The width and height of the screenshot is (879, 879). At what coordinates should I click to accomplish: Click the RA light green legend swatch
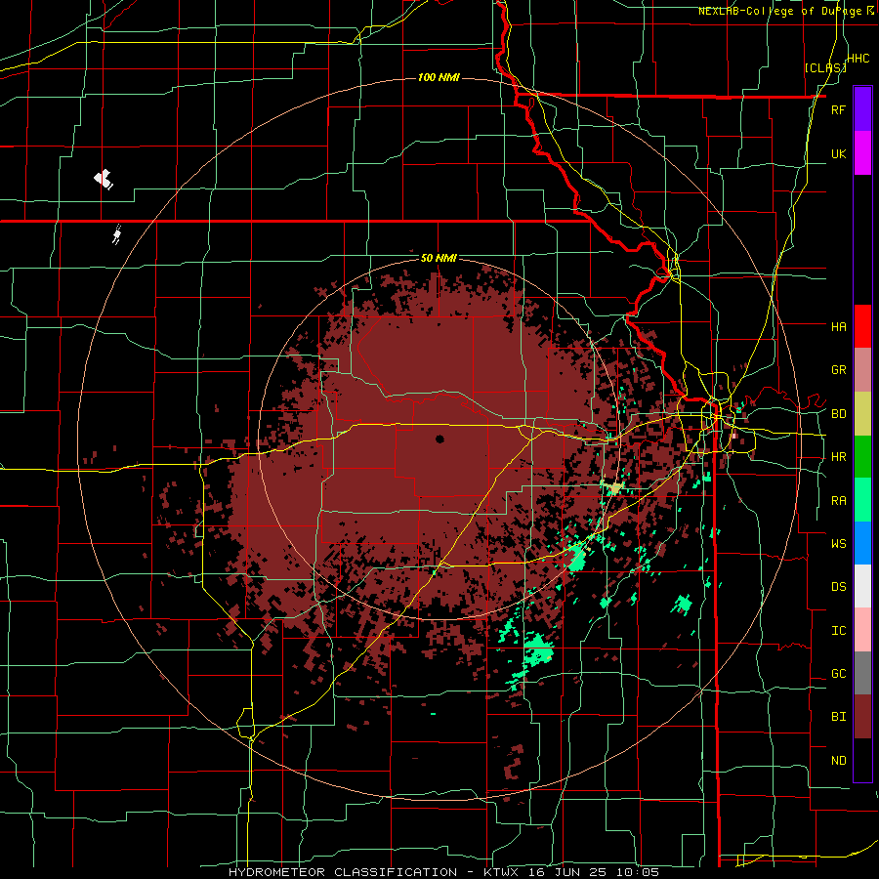coord(862,500)
